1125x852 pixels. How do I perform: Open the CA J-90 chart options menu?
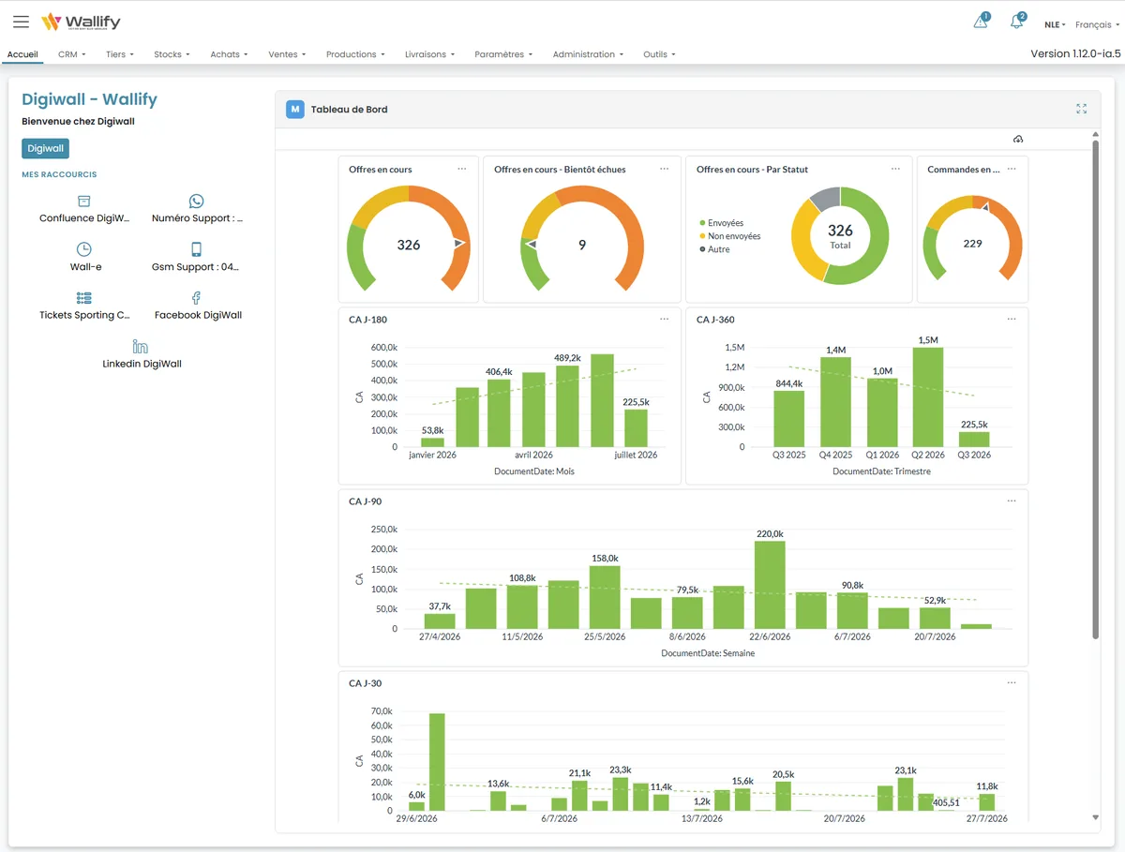click(x=1011, y=501)
